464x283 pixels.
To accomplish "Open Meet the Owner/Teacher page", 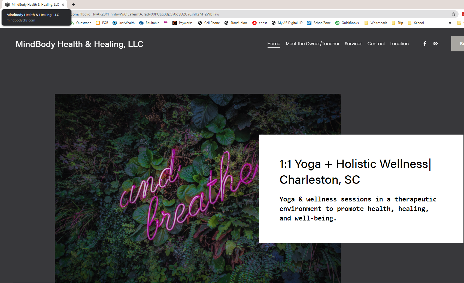I will point(313,43).
